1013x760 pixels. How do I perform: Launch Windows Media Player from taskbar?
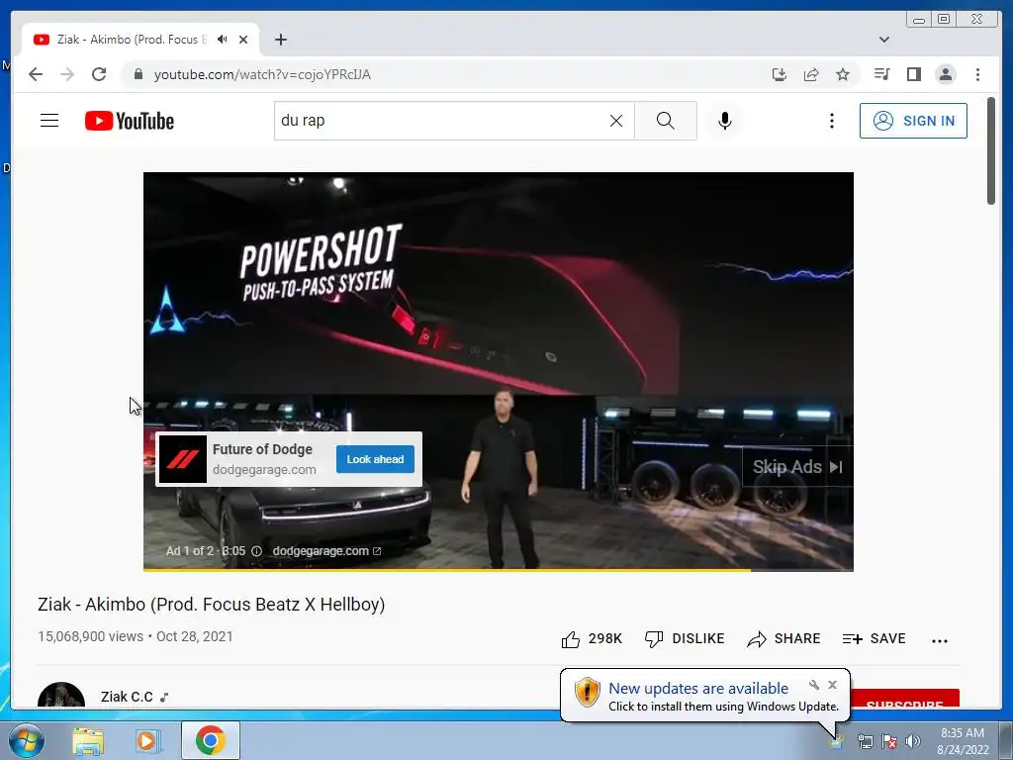pyautogui.click(x=146, y=740)
